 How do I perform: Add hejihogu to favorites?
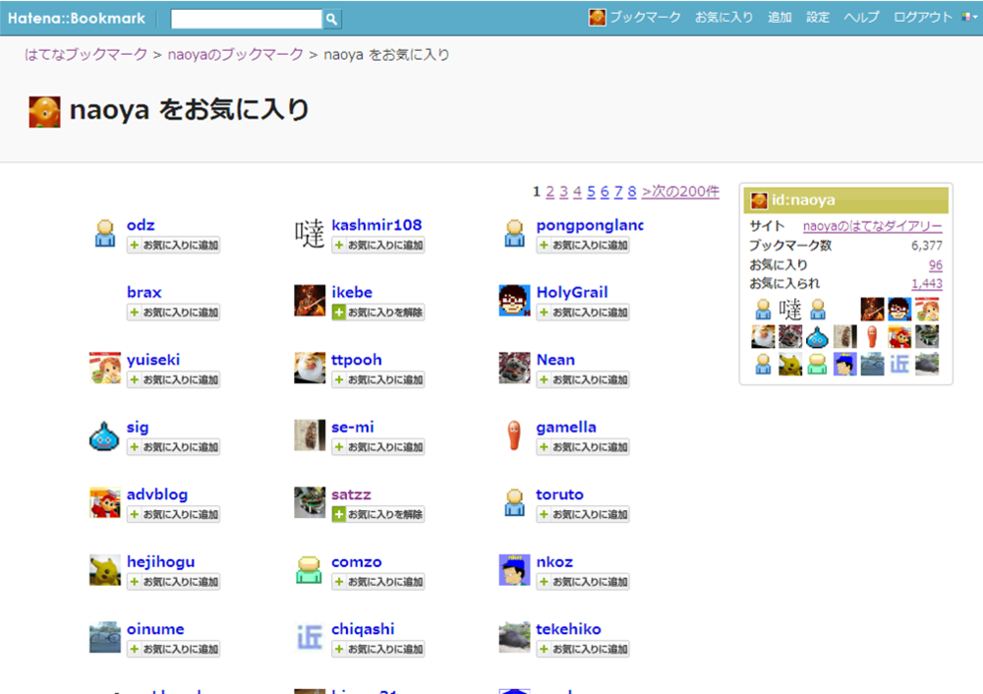pyautogui.click(x=174, y=582)
